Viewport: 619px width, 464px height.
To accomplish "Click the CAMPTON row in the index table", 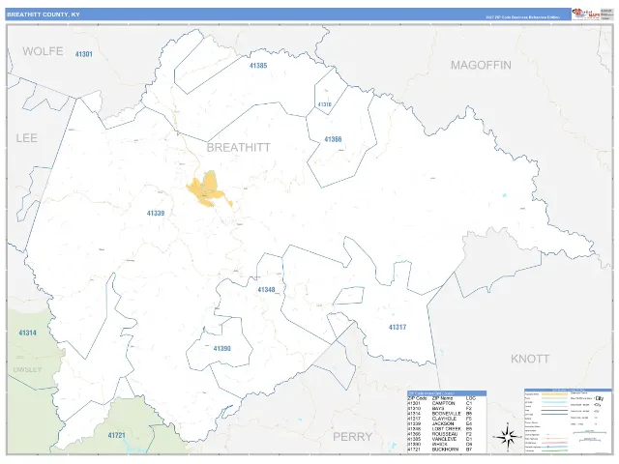I will point(440,403).
